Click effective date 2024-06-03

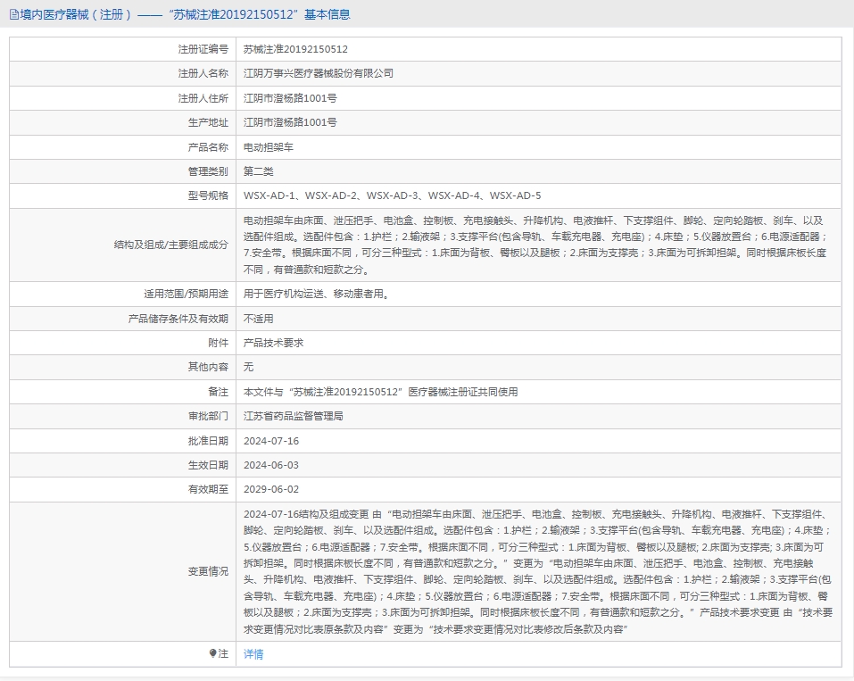coord(271,465)
